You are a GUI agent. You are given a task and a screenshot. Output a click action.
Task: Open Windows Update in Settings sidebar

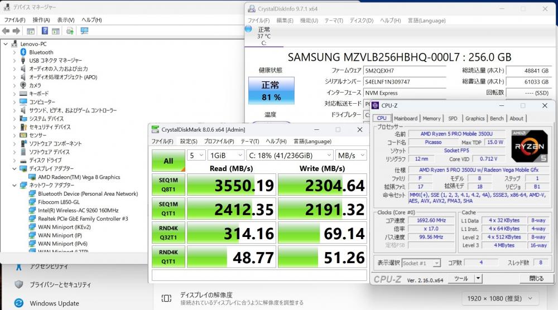pyautogui.click(x=54, y=303)
